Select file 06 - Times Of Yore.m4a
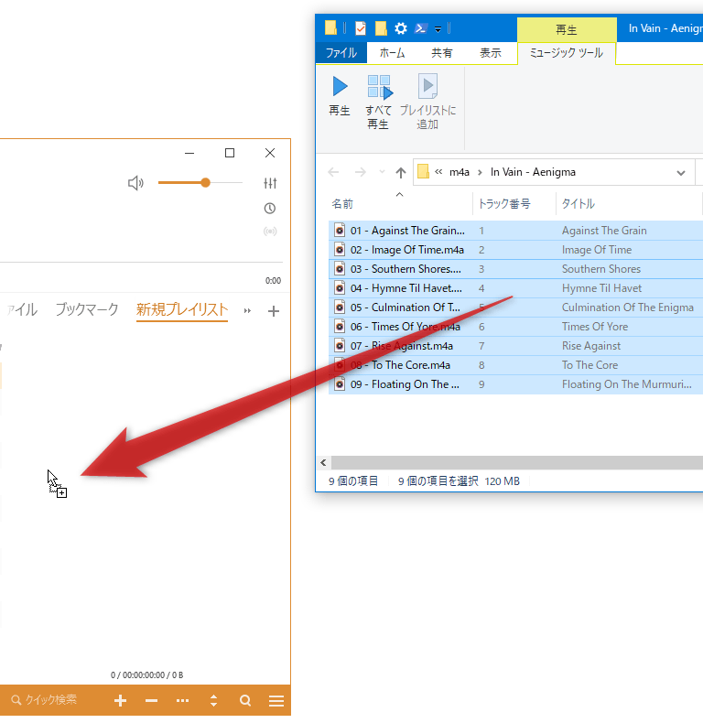703x723 pixels. (405, 327)
